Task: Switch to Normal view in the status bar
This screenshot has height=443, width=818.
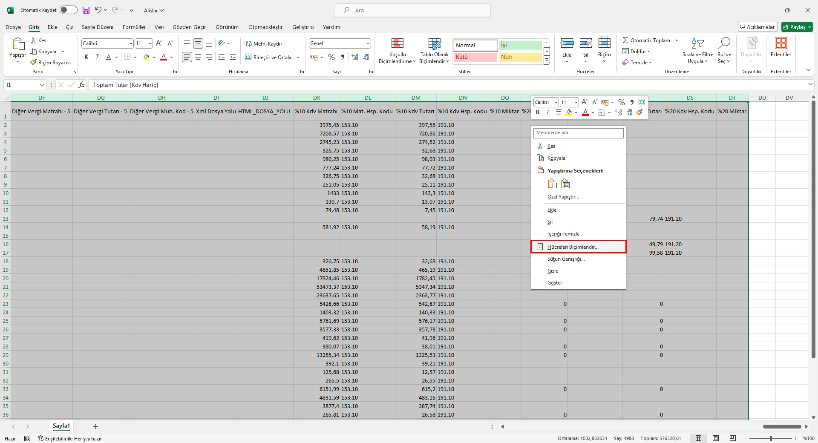Action: click(699, 438)
